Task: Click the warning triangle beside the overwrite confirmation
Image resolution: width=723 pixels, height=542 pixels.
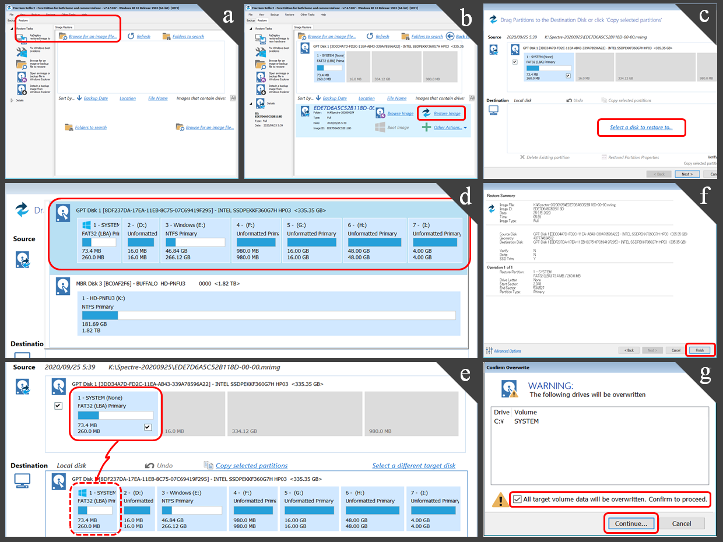Action: pyautogui.click(x=499, y=499)
